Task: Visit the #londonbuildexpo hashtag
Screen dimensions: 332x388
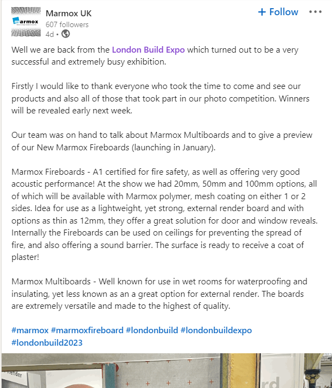Action: pyautogui.click(x=216, y=330)
